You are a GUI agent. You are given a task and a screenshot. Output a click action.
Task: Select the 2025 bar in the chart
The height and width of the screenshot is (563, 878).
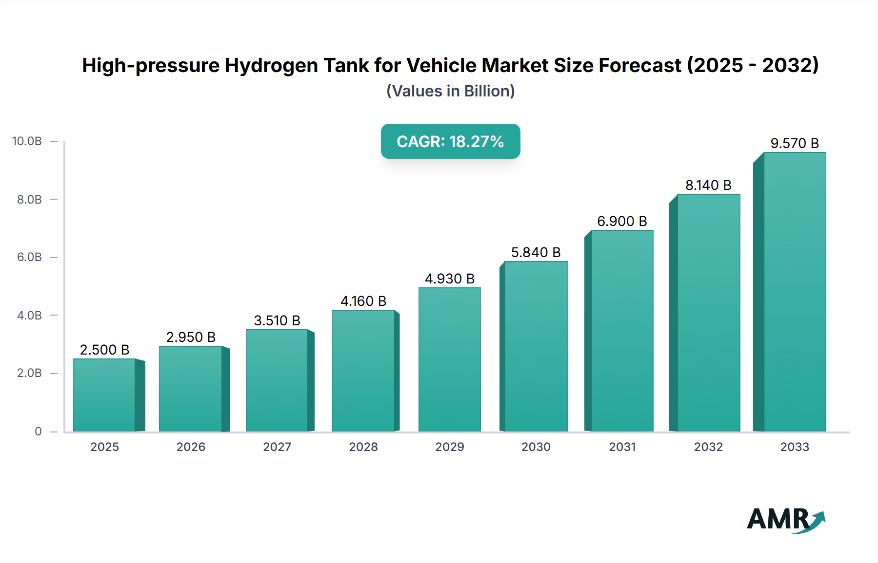click(104, 394)
